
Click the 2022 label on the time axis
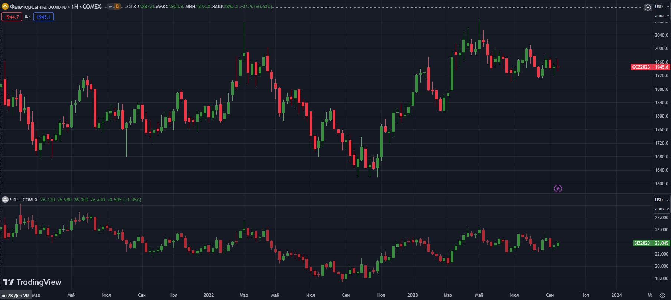click(x=209, y=295)
